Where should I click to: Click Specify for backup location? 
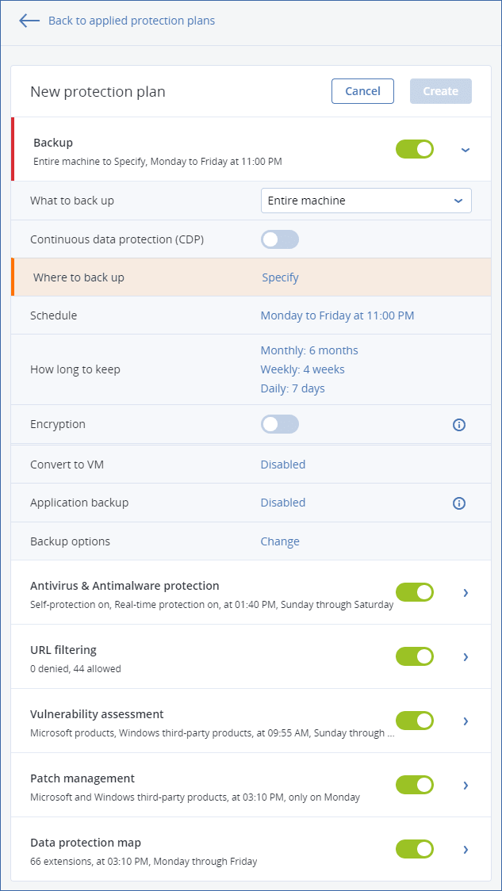coord(280,277)
